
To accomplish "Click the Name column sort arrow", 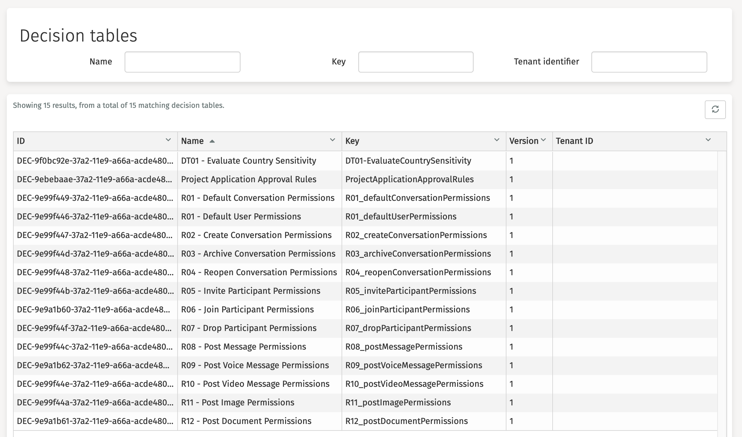I will click(212, 141).
